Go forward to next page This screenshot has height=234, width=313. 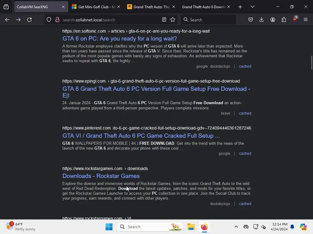(x=18, y=20)
